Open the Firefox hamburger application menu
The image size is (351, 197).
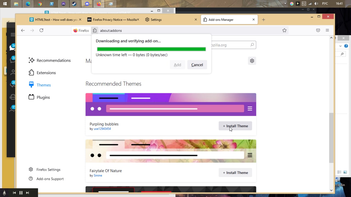tap(327, 30)
